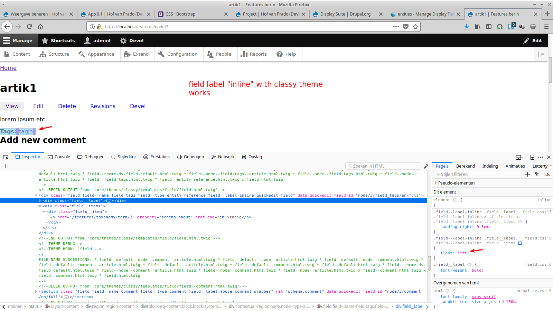This screenshot has height=311, width=553.
Task: Open the Revisions tab link
Action: click(x=103, y=106)
